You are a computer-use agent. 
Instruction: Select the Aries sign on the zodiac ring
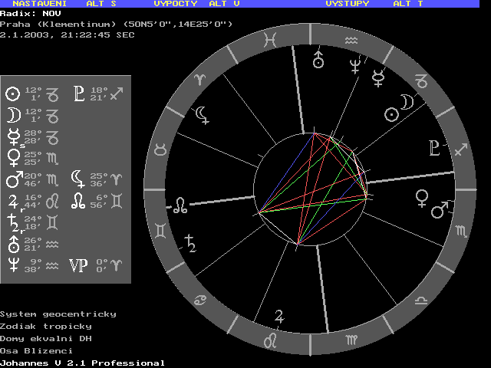200,78
